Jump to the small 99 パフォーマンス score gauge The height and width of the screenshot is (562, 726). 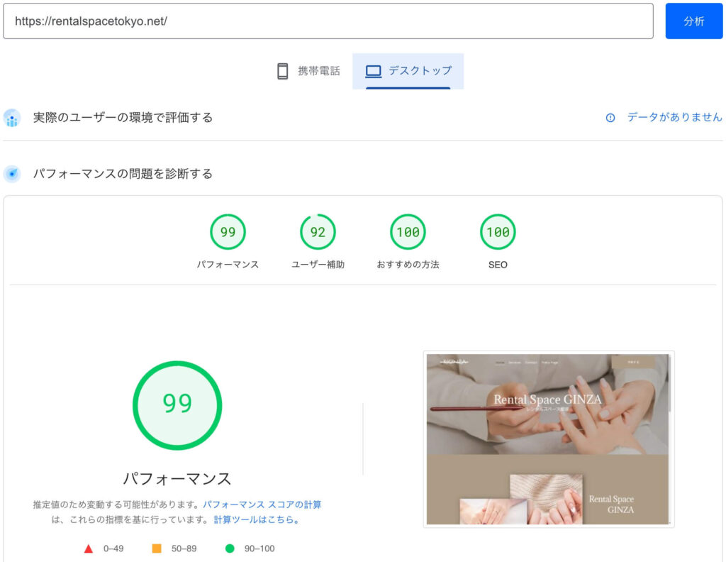228,232
